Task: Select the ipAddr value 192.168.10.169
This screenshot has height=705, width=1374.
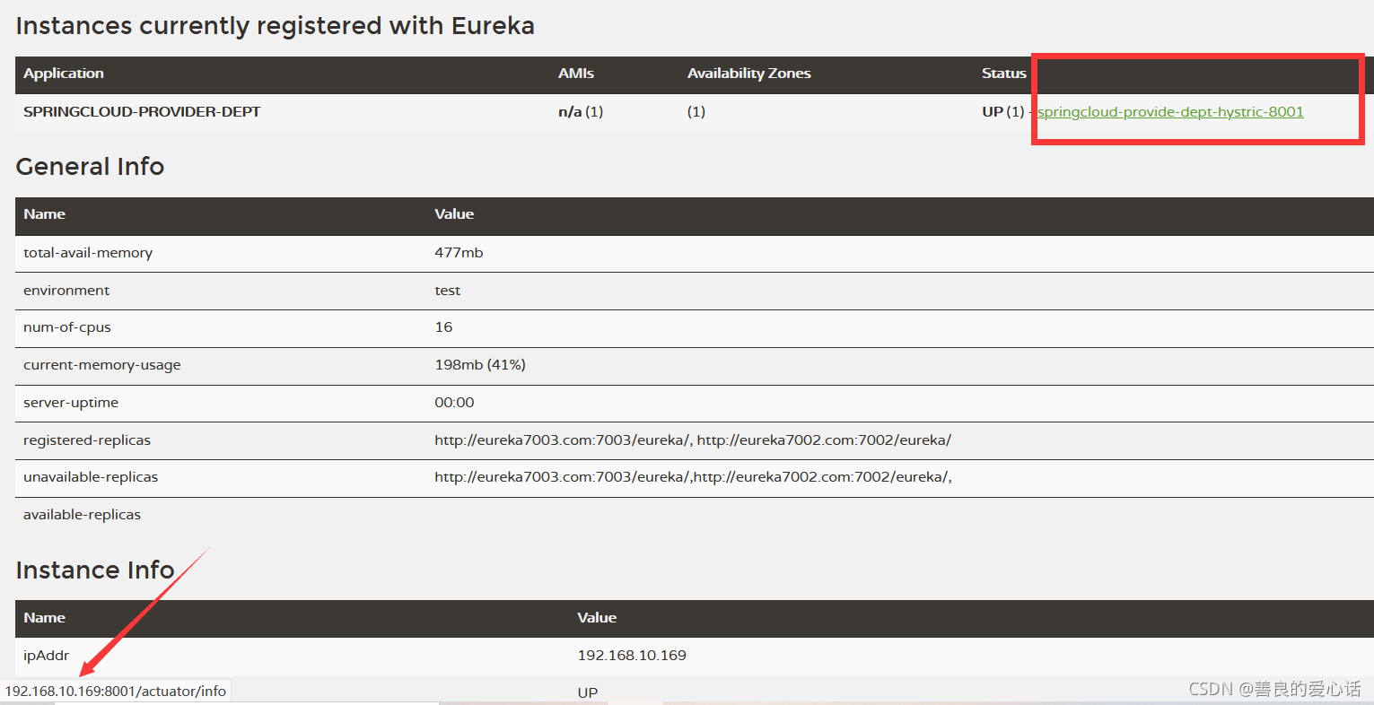Action: pos(632,656)
